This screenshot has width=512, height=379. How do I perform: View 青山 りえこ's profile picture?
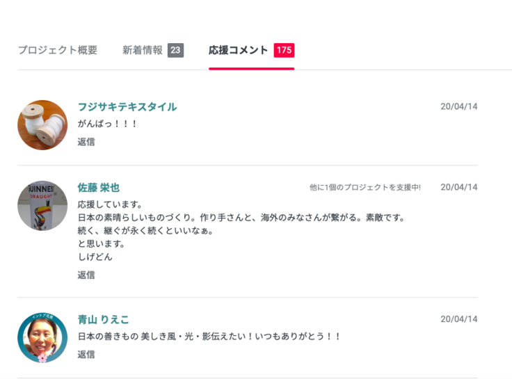[42, 337]
